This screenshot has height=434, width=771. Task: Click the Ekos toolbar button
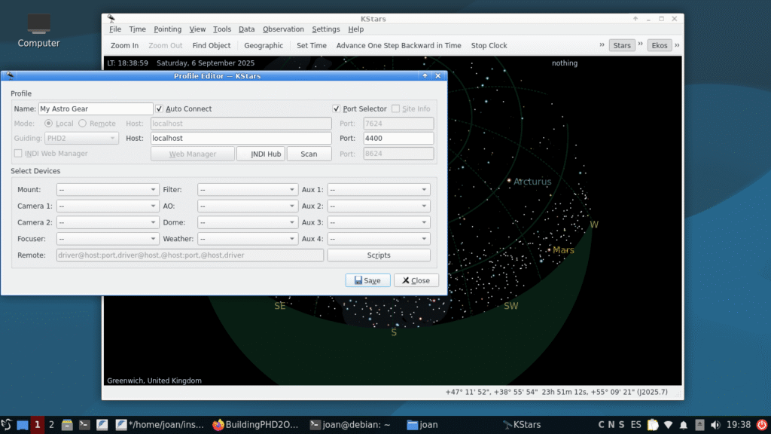click(x=660, y=45)
